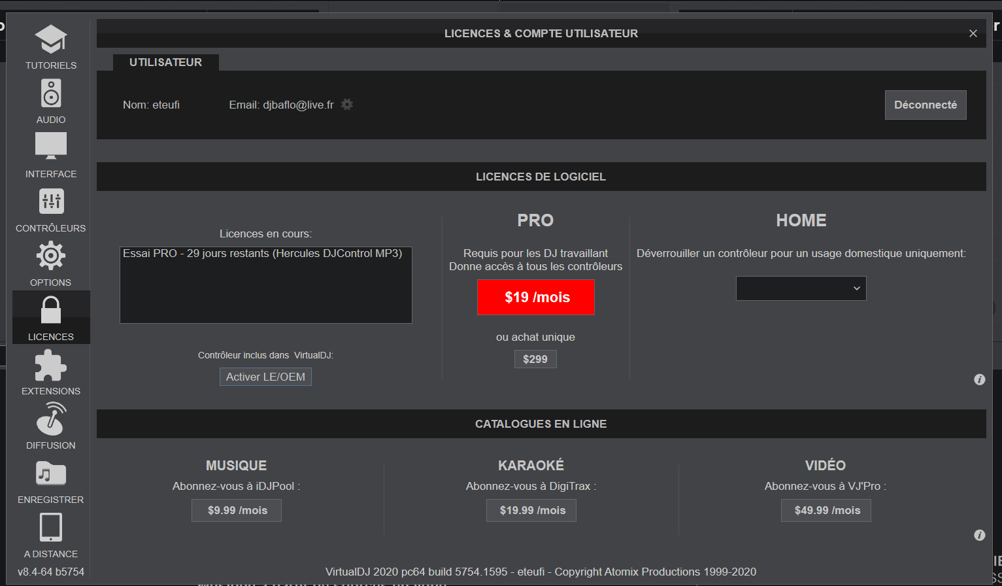
Task: Click info icon in software licences section
Action: [x=979, y=379]
